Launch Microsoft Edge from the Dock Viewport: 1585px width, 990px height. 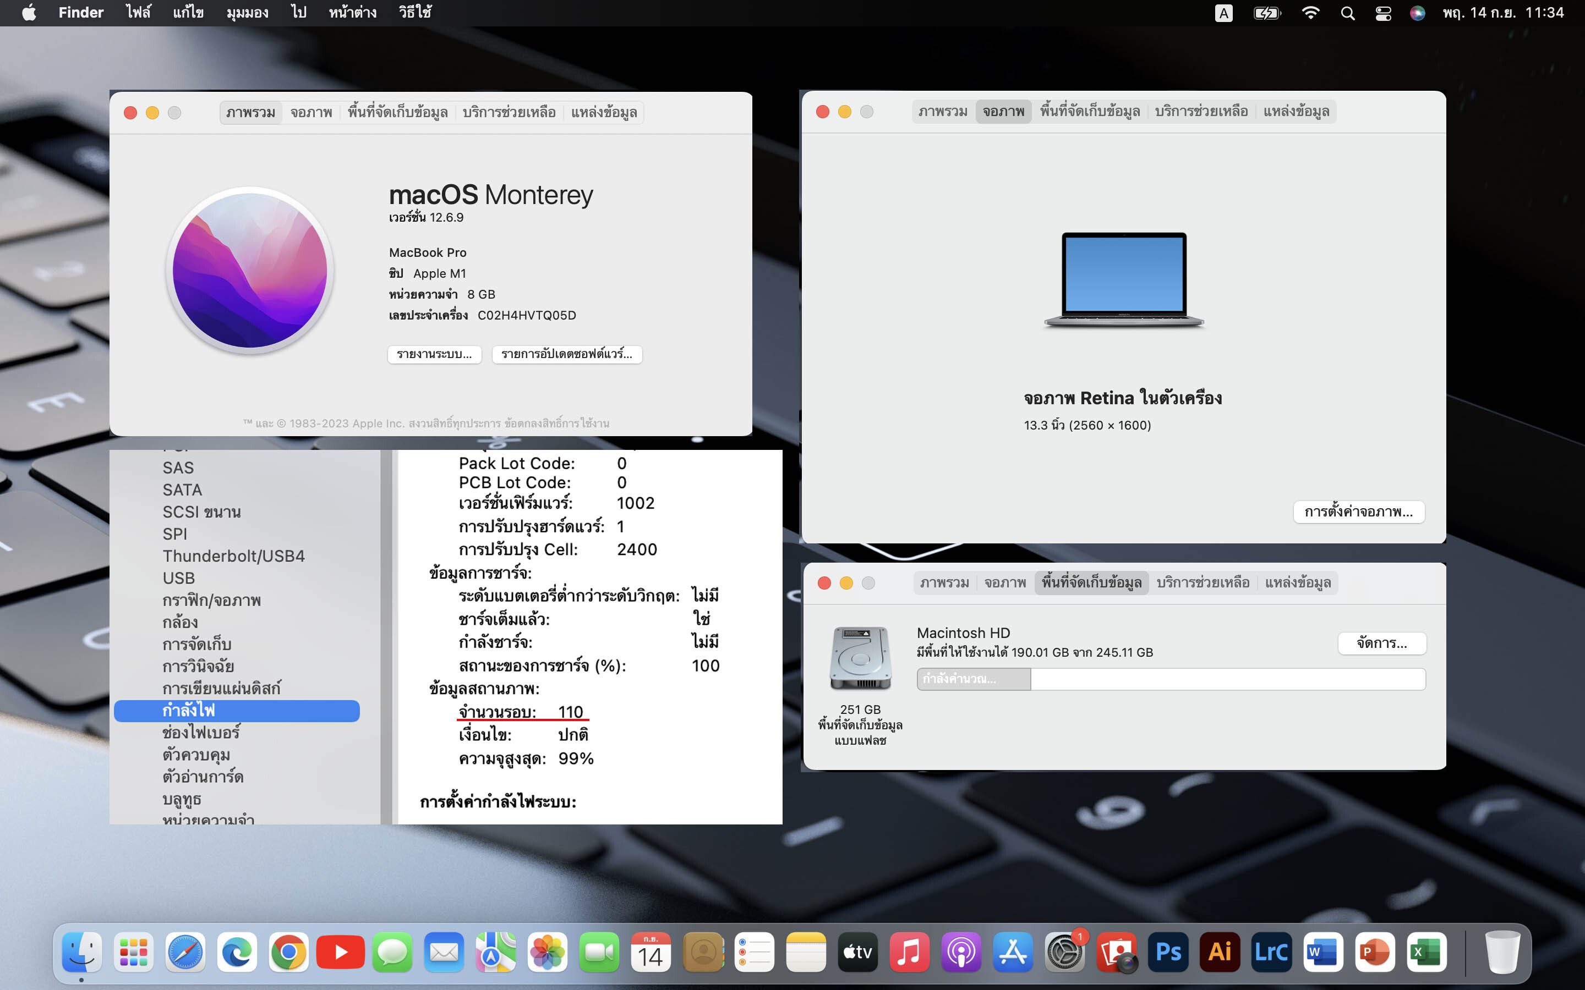coord(237,952)
